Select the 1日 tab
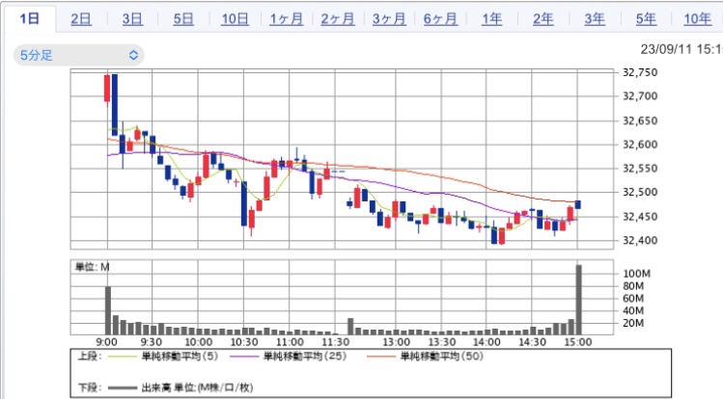The width and height of the screenshot is (723, 399). pos(30,19)
